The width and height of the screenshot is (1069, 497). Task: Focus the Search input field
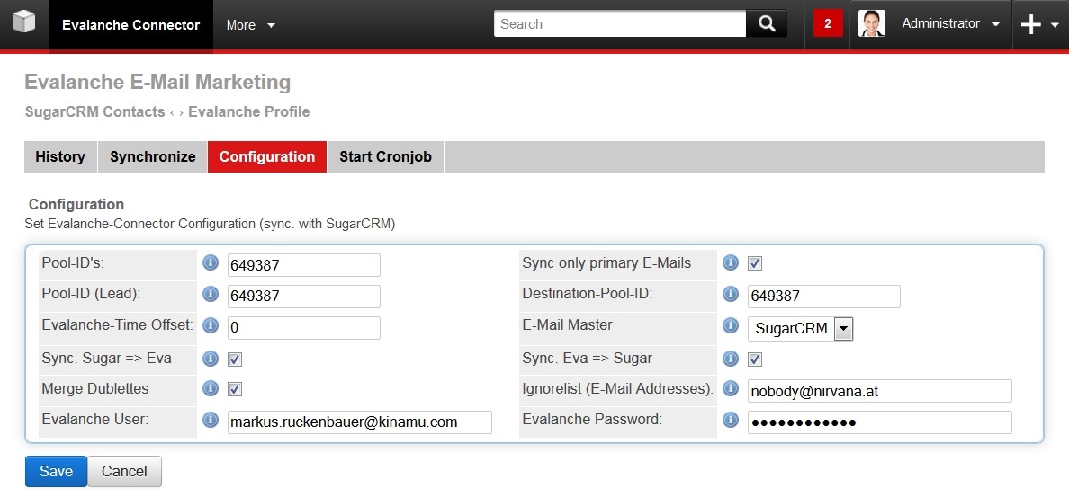click(620, 24)
